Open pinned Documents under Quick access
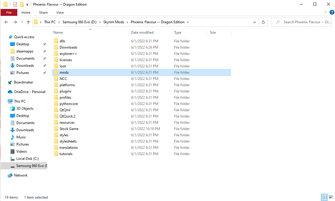This screenshot has height=201, width=335. (25, 58)
